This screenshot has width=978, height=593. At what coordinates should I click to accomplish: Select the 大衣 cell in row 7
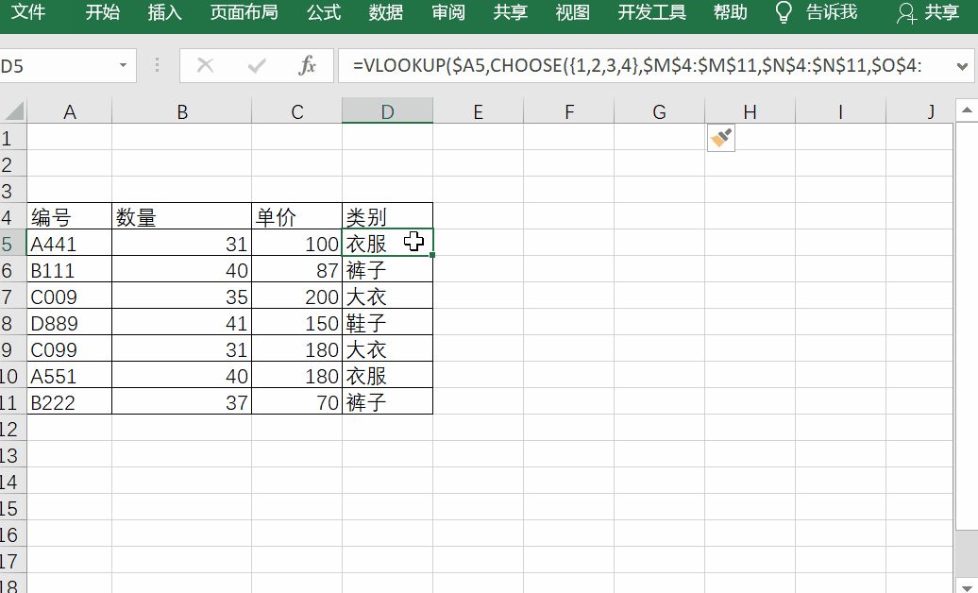click(387, 296)
